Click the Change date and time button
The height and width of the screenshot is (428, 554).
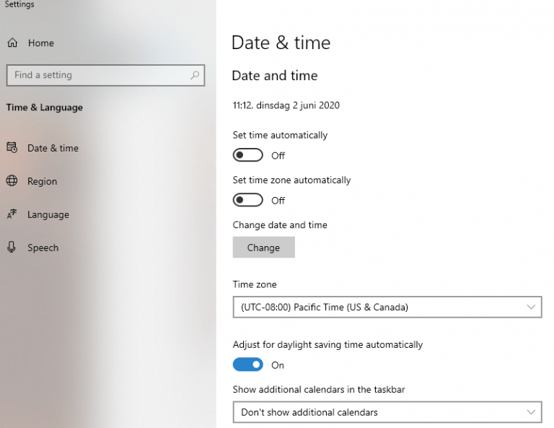coord(263,248)
